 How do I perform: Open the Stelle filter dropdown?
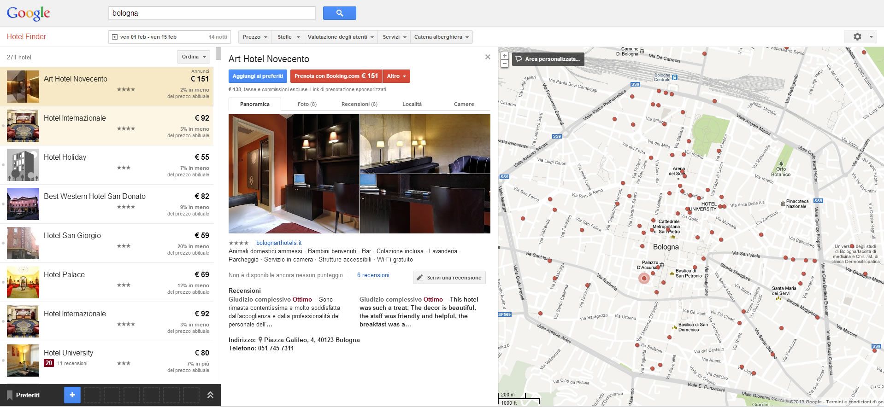point(288,37)
